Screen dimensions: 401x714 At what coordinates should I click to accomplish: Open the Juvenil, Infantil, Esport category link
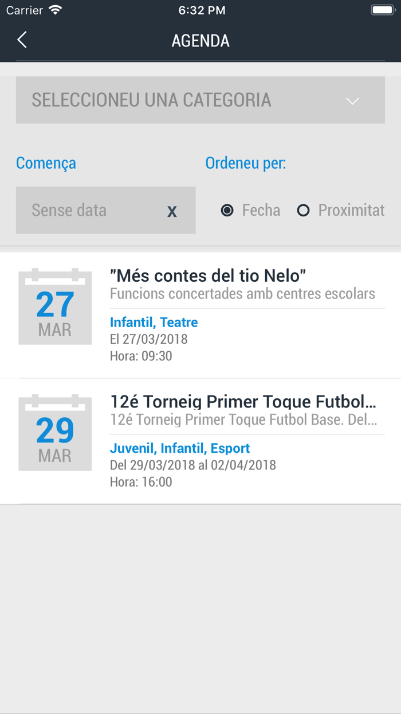[180, 448]
